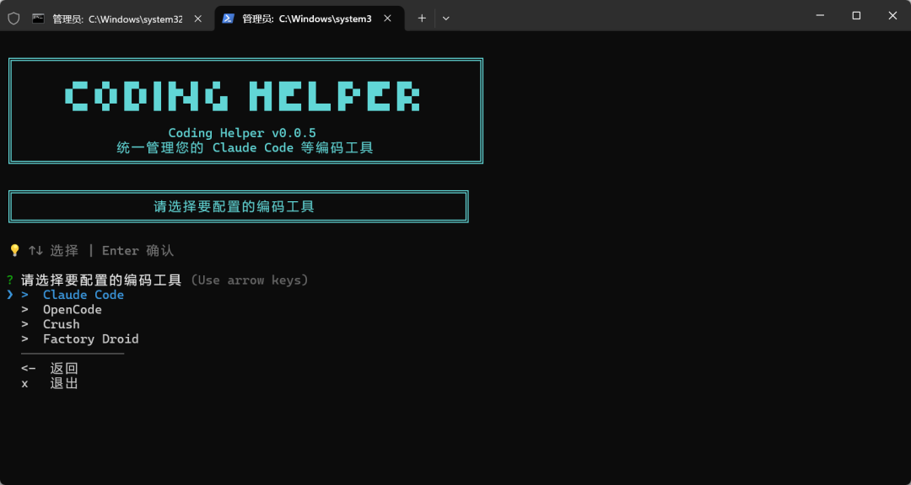Close the first terminal tab
This screenshot has width=911, height=485.
197,19
